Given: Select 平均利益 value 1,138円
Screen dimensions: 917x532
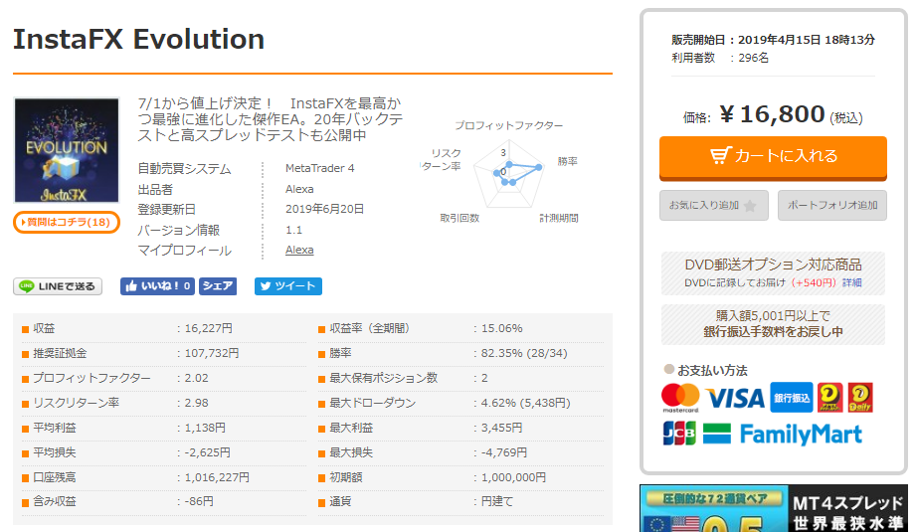Looking at the screenshot, I should coord(205,428).
